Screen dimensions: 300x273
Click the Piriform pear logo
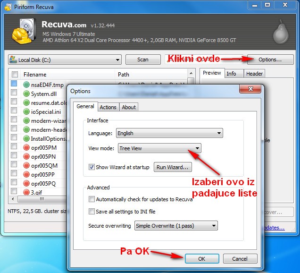(281, 32)
